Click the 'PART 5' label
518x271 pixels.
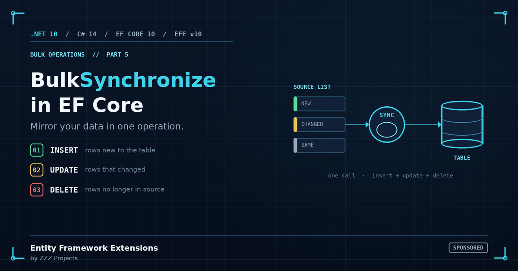pyautogui.click(x=117, y=55)
